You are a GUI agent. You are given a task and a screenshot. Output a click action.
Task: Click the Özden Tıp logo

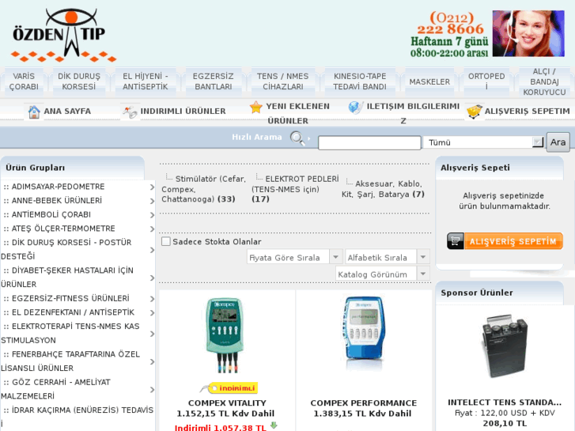64,36
